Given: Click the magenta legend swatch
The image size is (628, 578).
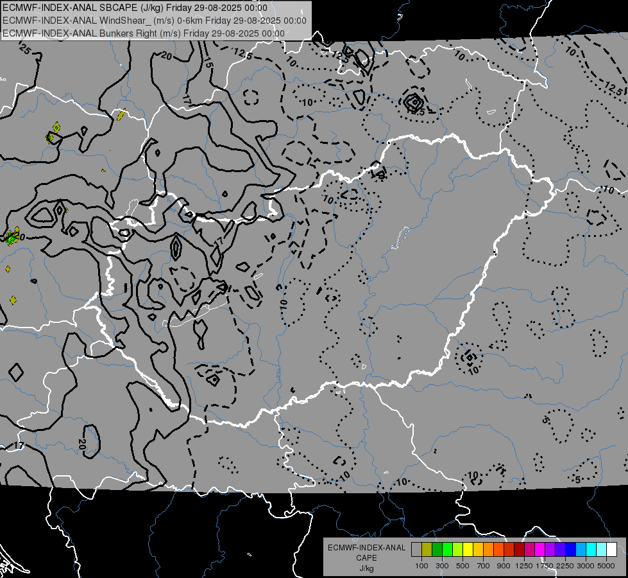Looking at the screenshot, I should pyautogui.click(x=539, y=549).
